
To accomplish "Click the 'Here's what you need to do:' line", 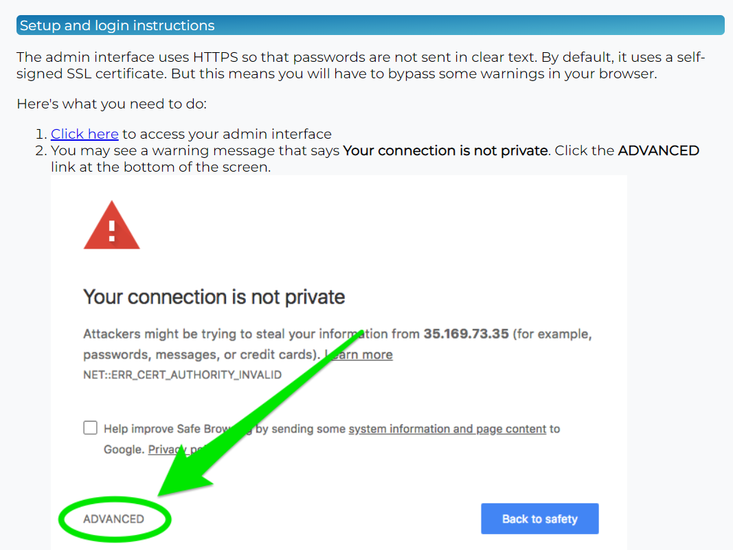I will click(x=112, y=104).
